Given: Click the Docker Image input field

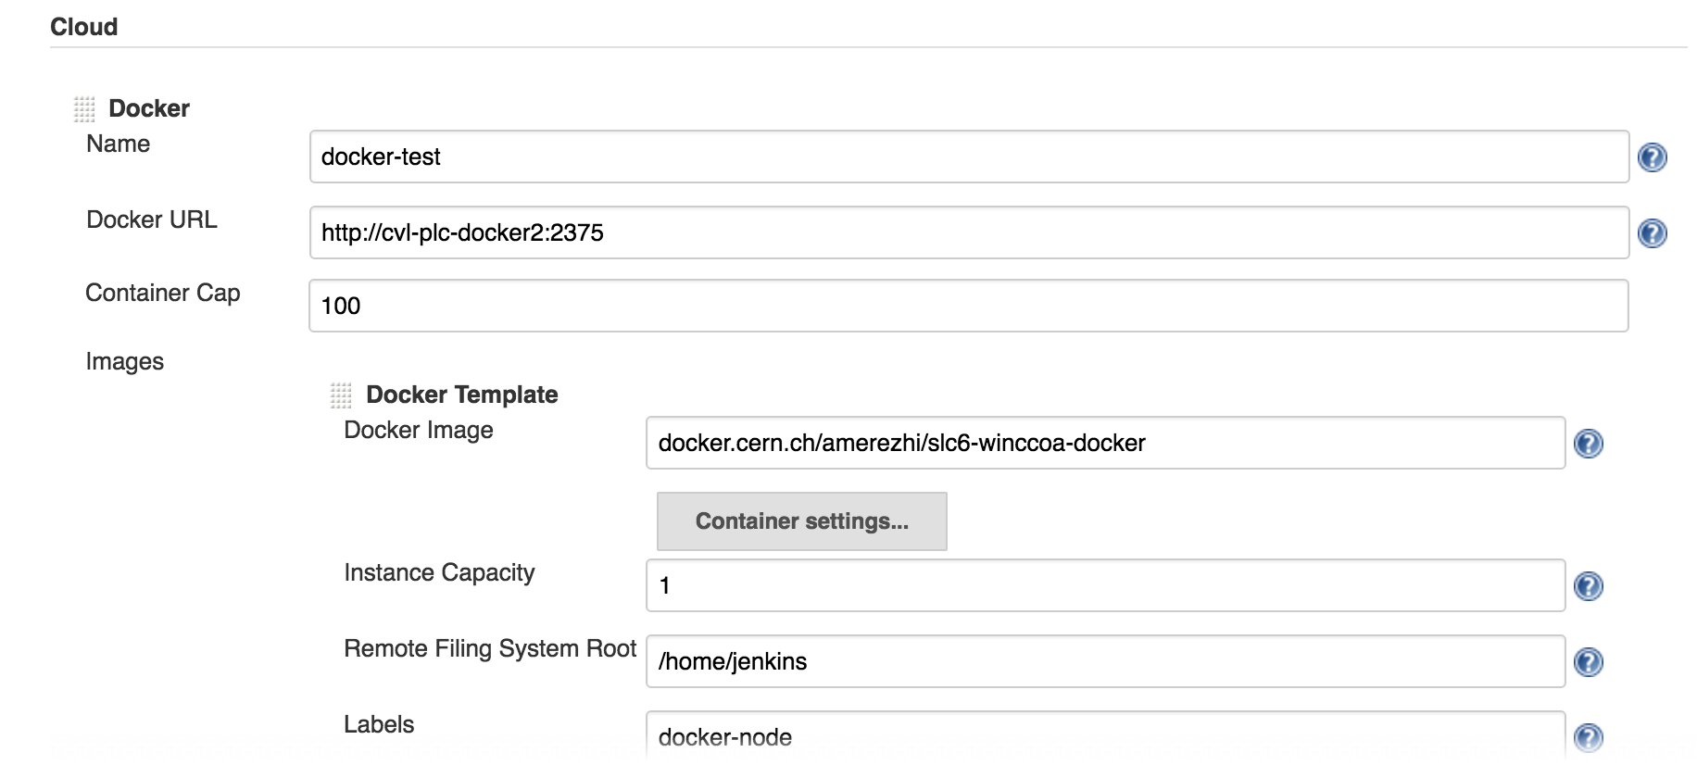Looking at the screenshot, I should 1102,443.
